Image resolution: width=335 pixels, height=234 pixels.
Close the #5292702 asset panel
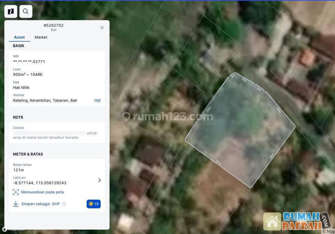point(102,28)
